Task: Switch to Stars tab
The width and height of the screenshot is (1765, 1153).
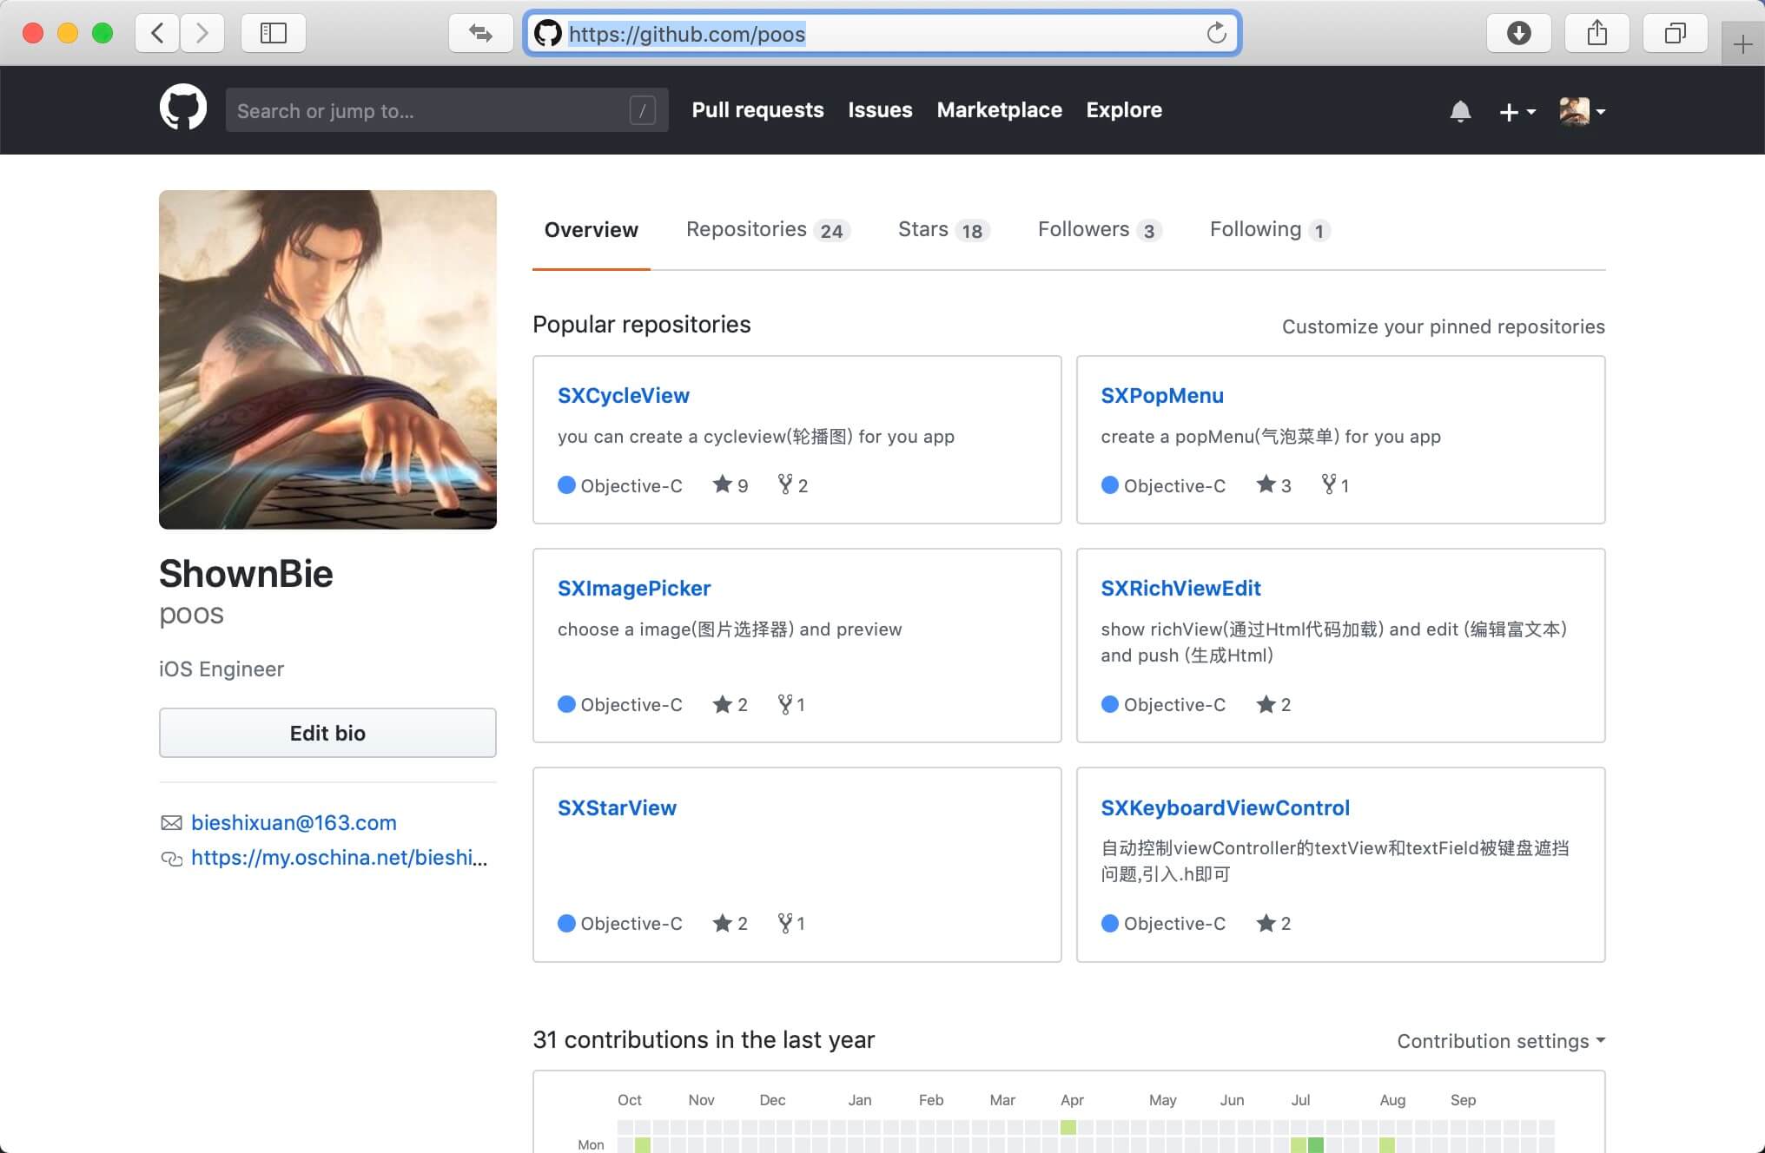Action: [944, 230]
